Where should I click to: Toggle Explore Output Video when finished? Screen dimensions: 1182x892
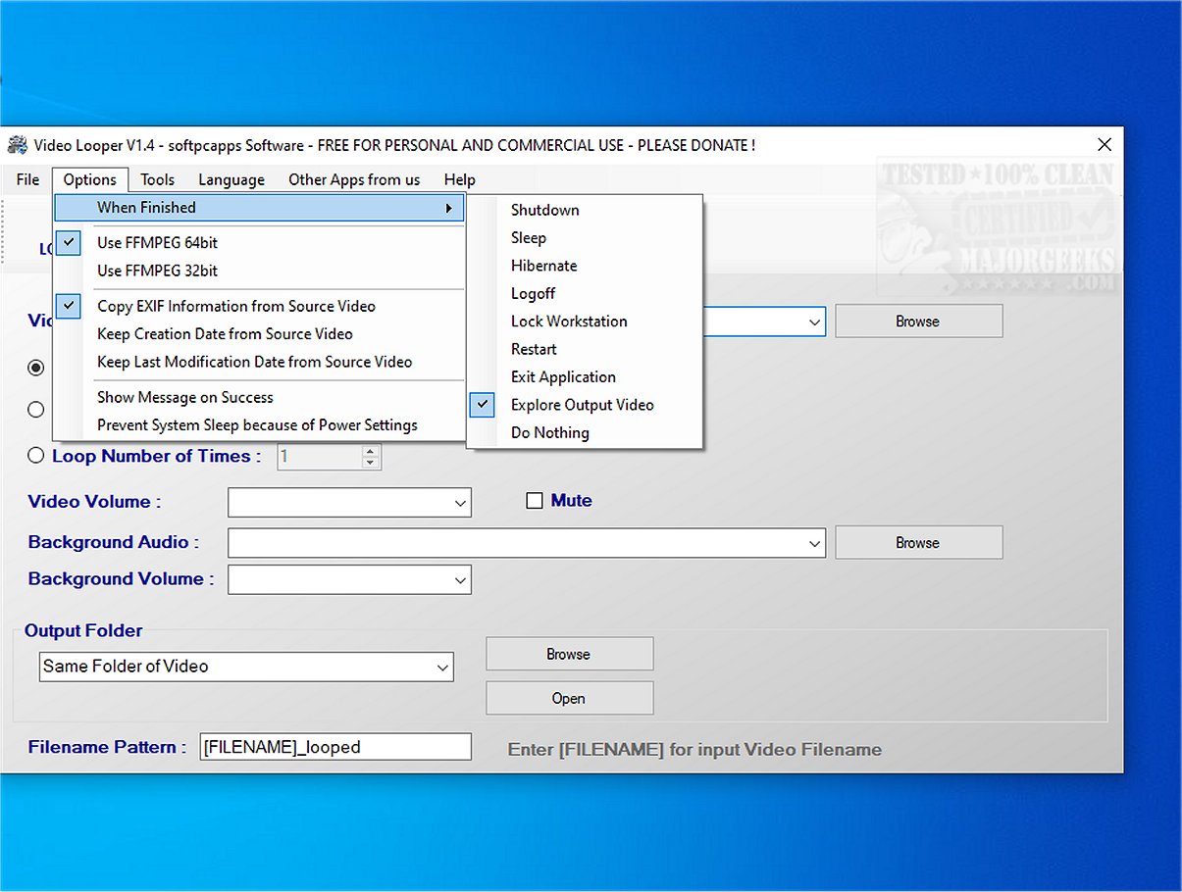pyautogui.click(x=585, y=405)
